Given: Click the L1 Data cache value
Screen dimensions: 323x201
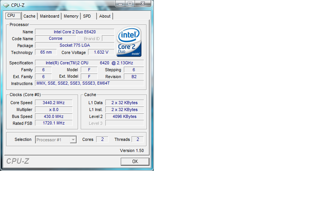Looking at the screenshot, I should pos(125,103).
